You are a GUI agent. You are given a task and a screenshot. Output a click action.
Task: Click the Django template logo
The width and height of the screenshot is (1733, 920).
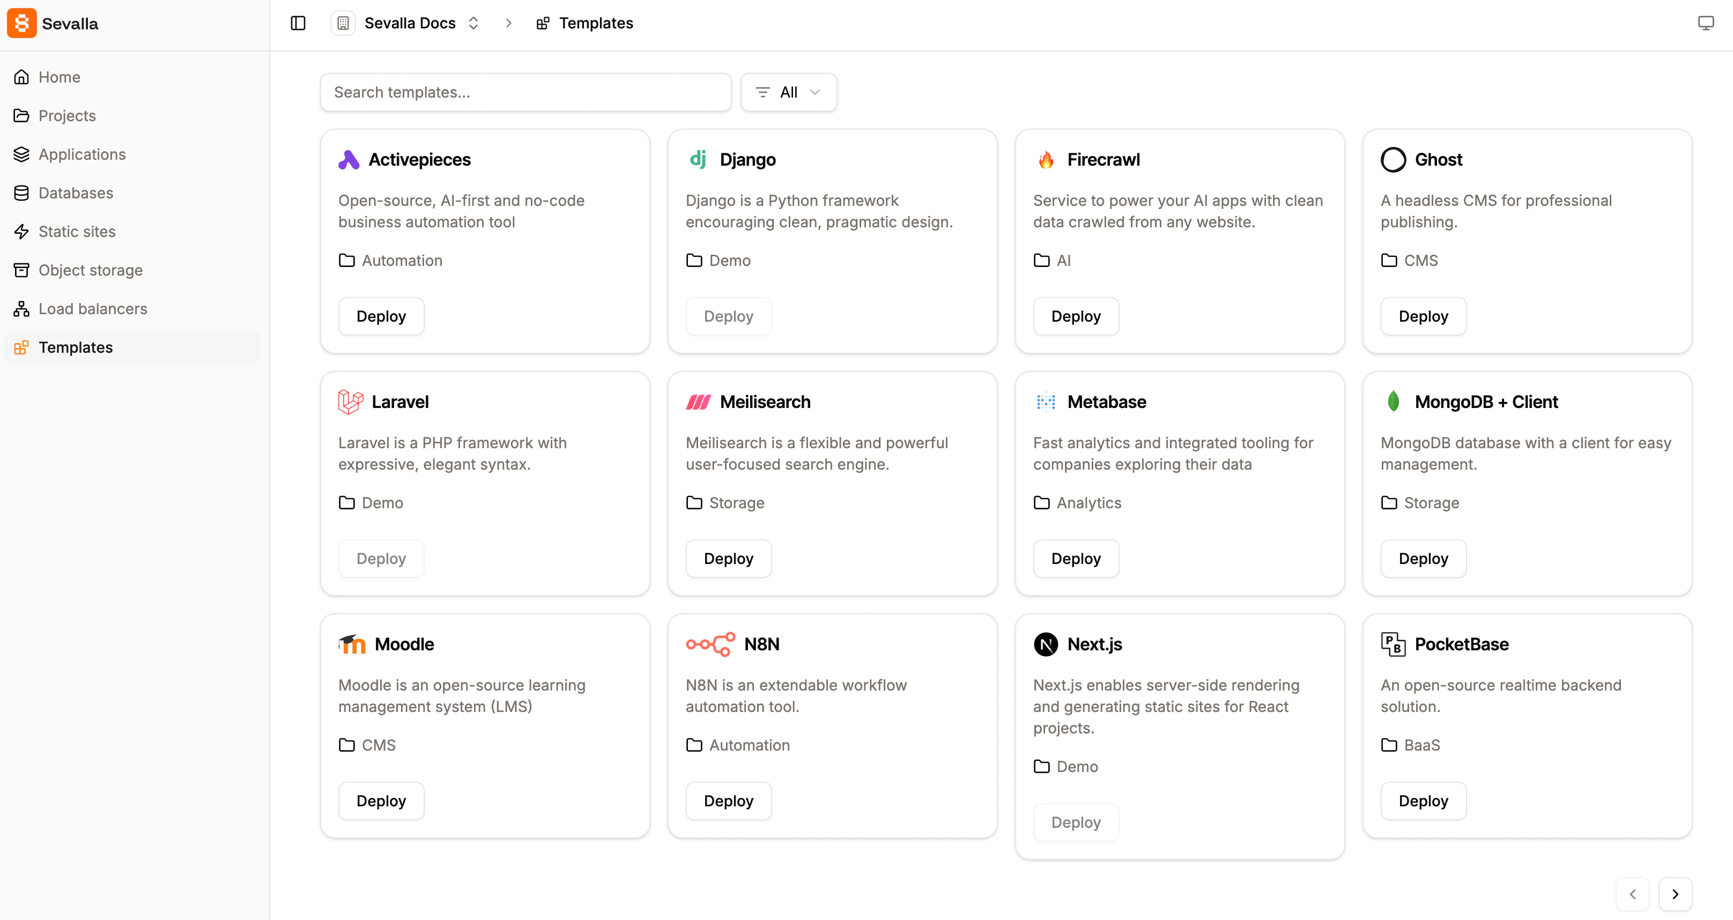[698, 159]
